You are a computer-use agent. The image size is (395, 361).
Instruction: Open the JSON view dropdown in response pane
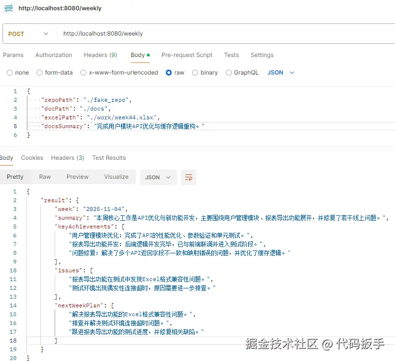coord(158,177)
